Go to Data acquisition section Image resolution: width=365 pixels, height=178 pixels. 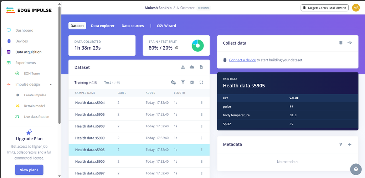pyautogui.click(x=29, y=52)
